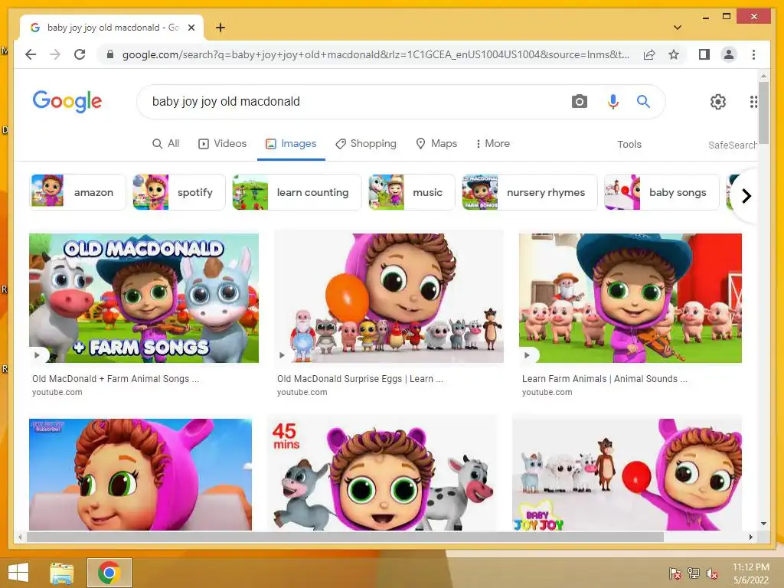This screenshot has width=784, height=588.
Task: Bookmark this page with the star
Action: 674,54
